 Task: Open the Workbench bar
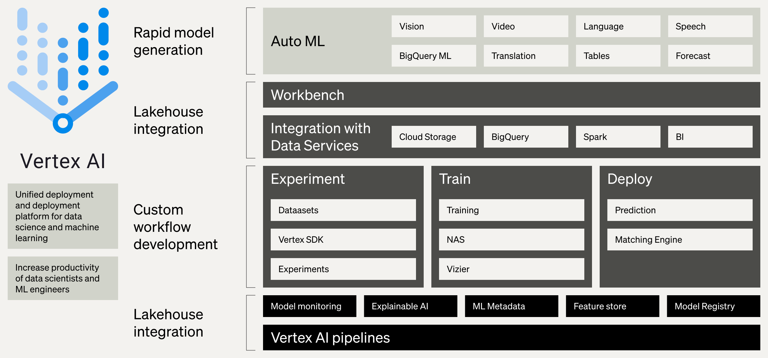pos(511,95)
